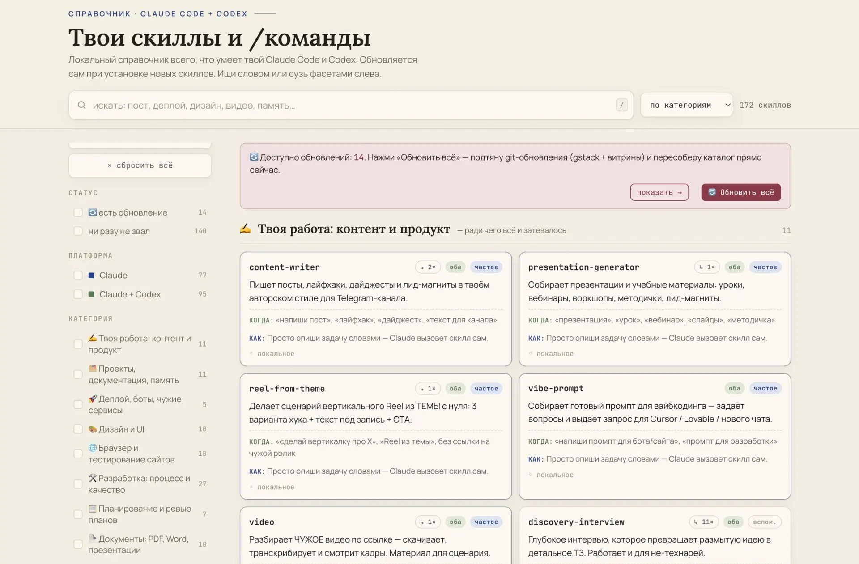Check 'Деплой, боты, чужие сервисы' category
Screen dimensions: 859x564
(78, 404)
